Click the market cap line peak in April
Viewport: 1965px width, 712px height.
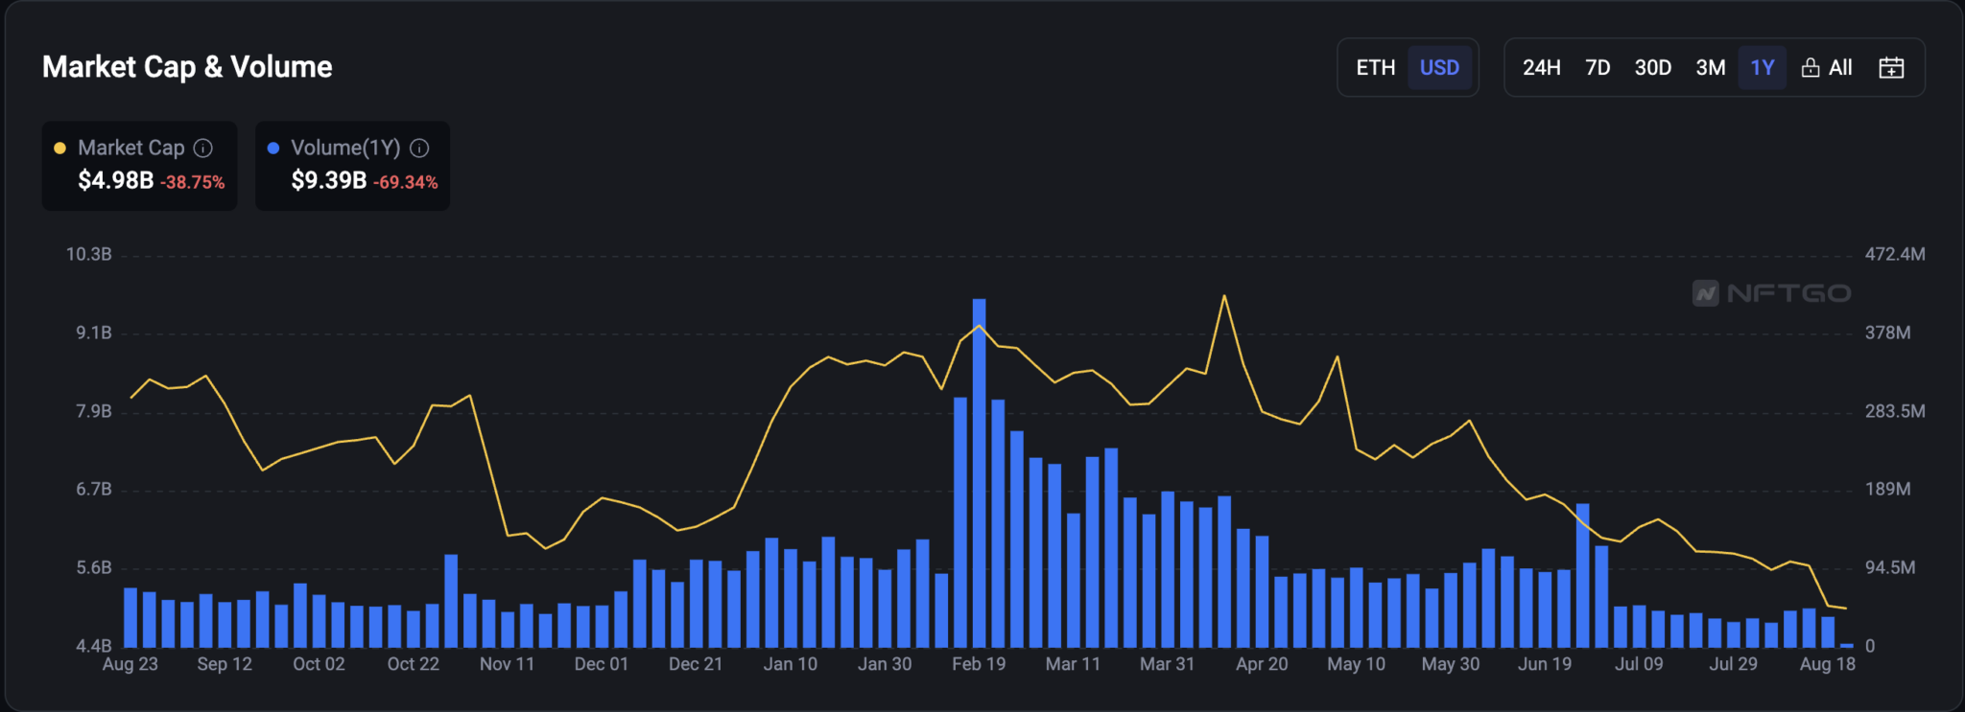1224,296
